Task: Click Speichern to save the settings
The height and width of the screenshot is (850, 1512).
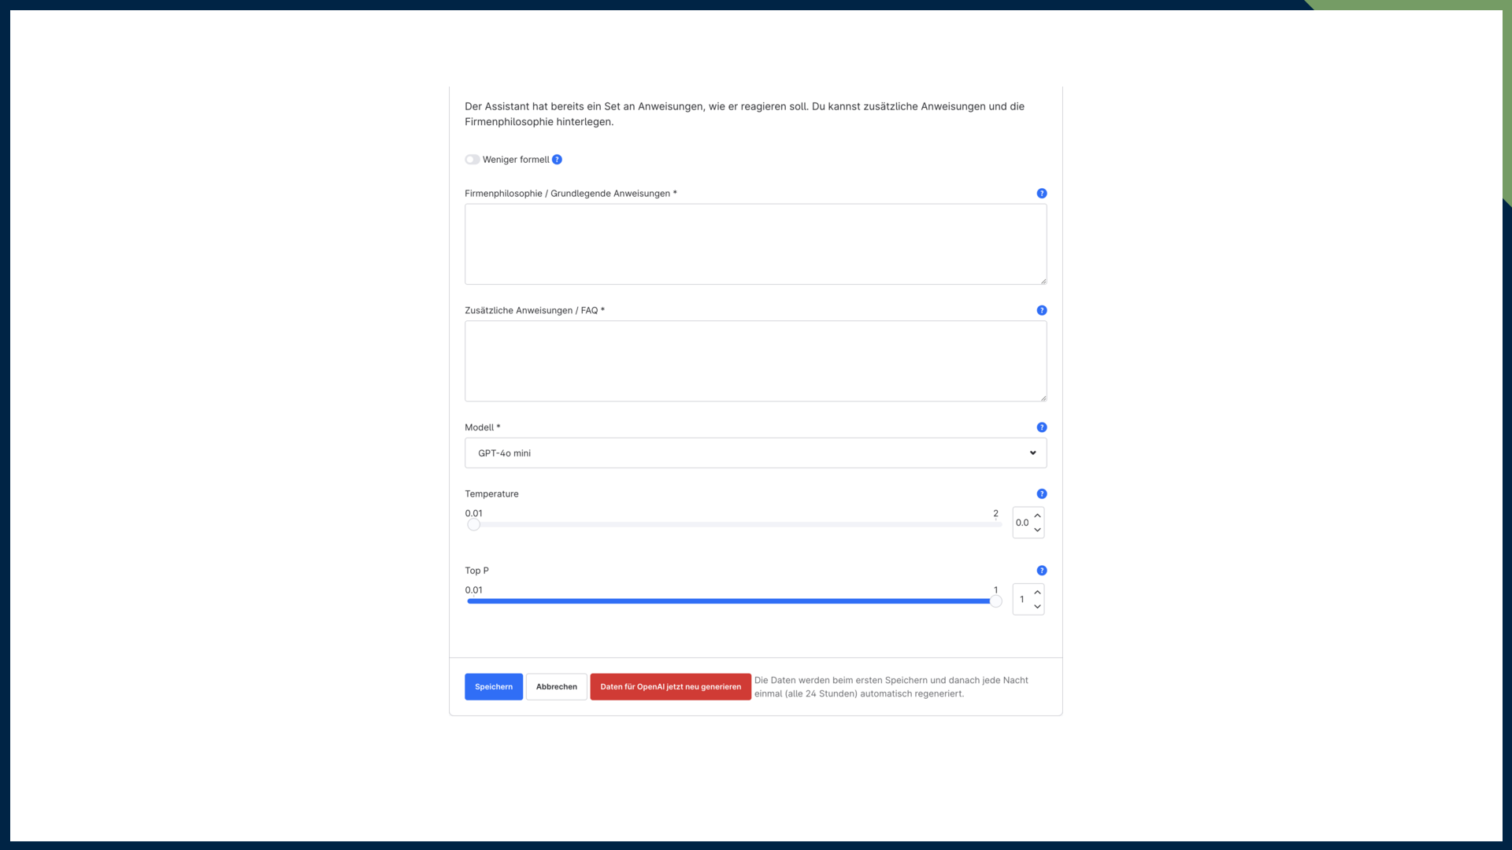Action: tap(493, 686)
